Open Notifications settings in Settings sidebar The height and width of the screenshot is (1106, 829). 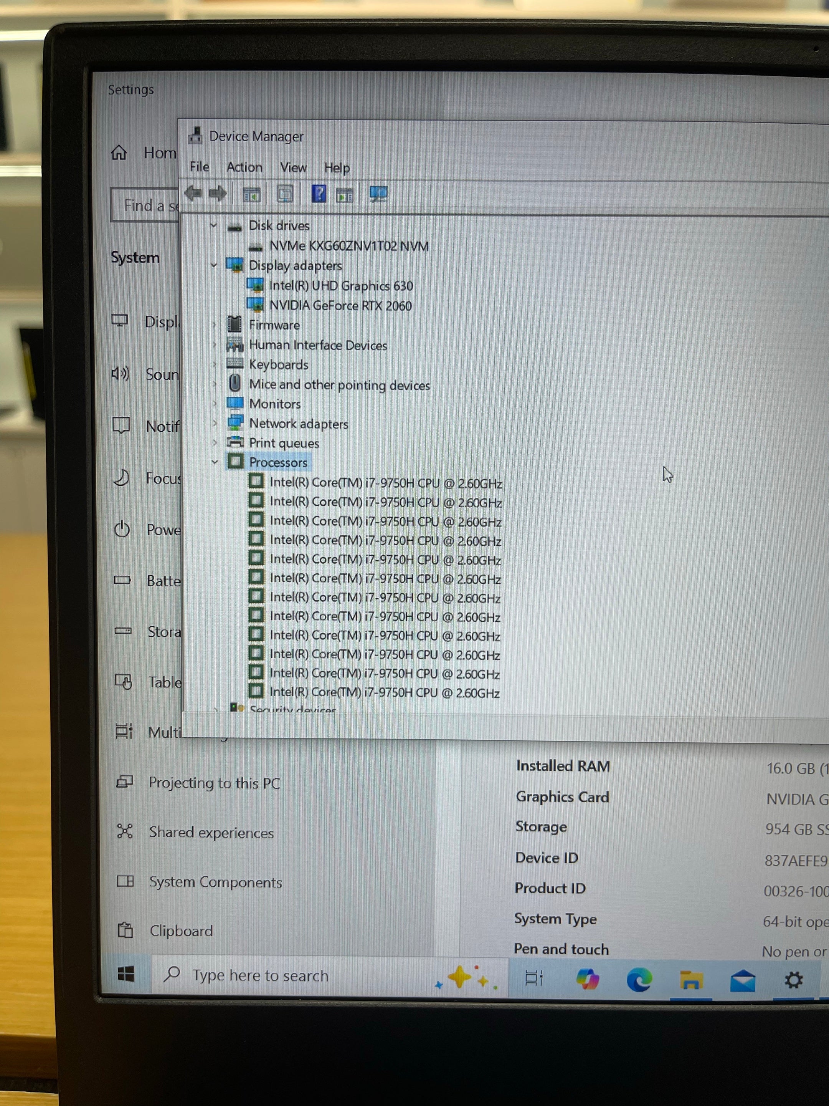pos(146,426)
